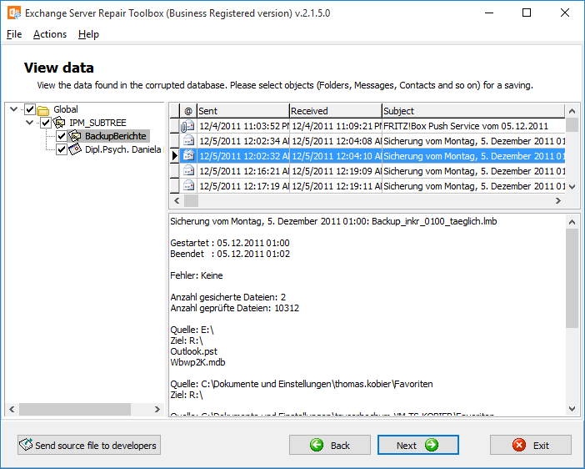Exit the Repair Toolbox
The width and height of the screenshot is (585, 469).
(x=531, y=445)
